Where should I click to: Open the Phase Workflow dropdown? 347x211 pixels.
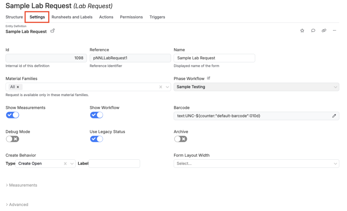pyautogui.click(x=256, y=87)
